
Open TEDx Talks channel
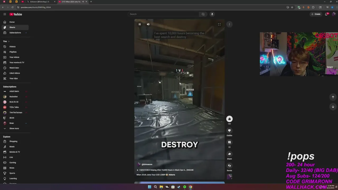coord(15,107)
